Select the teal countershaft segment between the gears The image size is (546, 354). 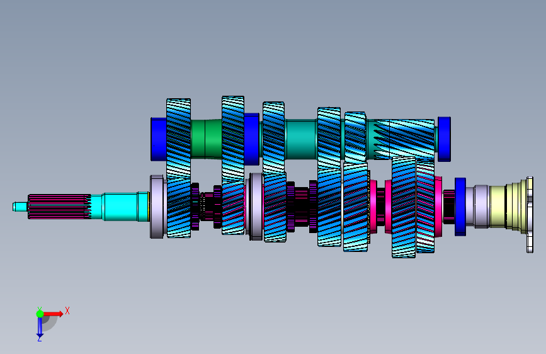[301, 139]
